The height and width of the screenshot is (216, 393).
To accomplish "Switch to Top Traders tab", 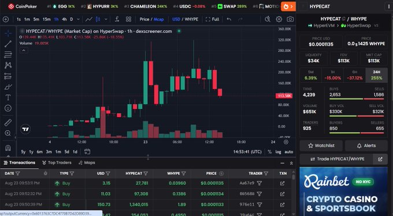I will [x=57, y=163].
